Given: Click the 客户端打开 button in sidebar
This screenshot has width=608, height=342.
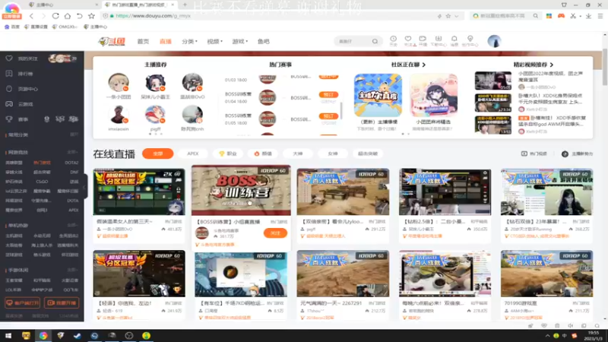Looking at the screenshot, I should pyautogui.click(x=23, y=302).
